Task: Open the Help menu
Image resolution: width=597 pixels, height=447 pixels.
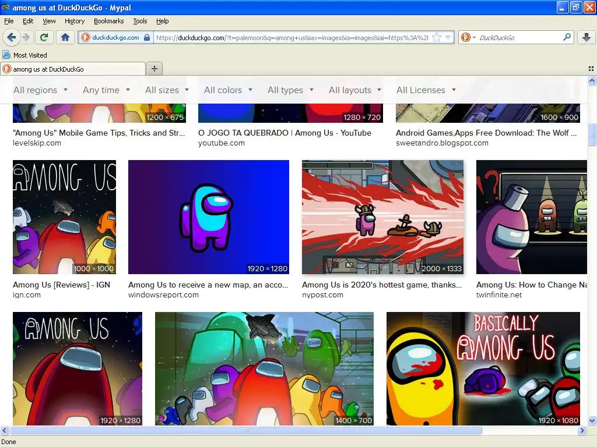Action: click(x=162, y=21)
